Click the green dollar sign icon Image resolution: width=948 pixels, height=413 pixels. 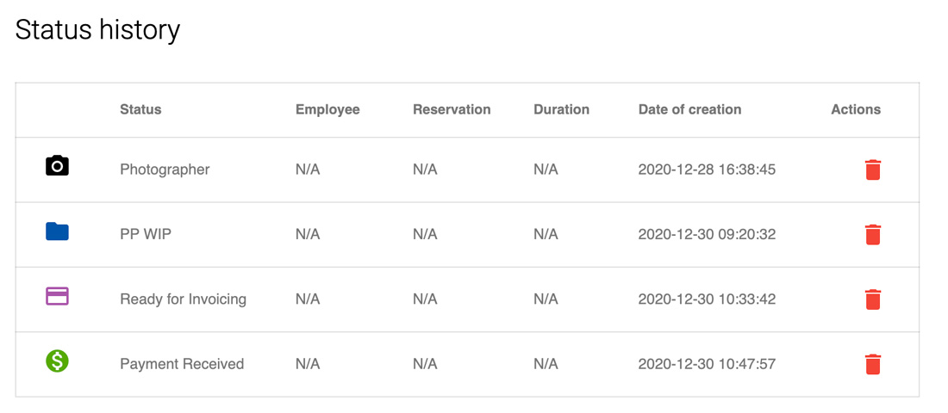pyautogui.click(x=58, y=361)
